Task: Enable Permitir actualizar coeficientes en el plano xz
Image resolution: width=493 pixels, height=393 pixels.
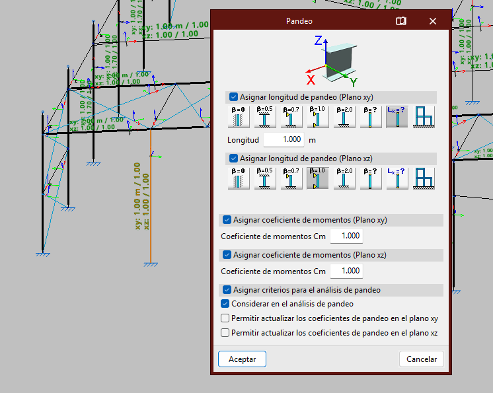Action: pyautogui.click(x=225, y=333)
